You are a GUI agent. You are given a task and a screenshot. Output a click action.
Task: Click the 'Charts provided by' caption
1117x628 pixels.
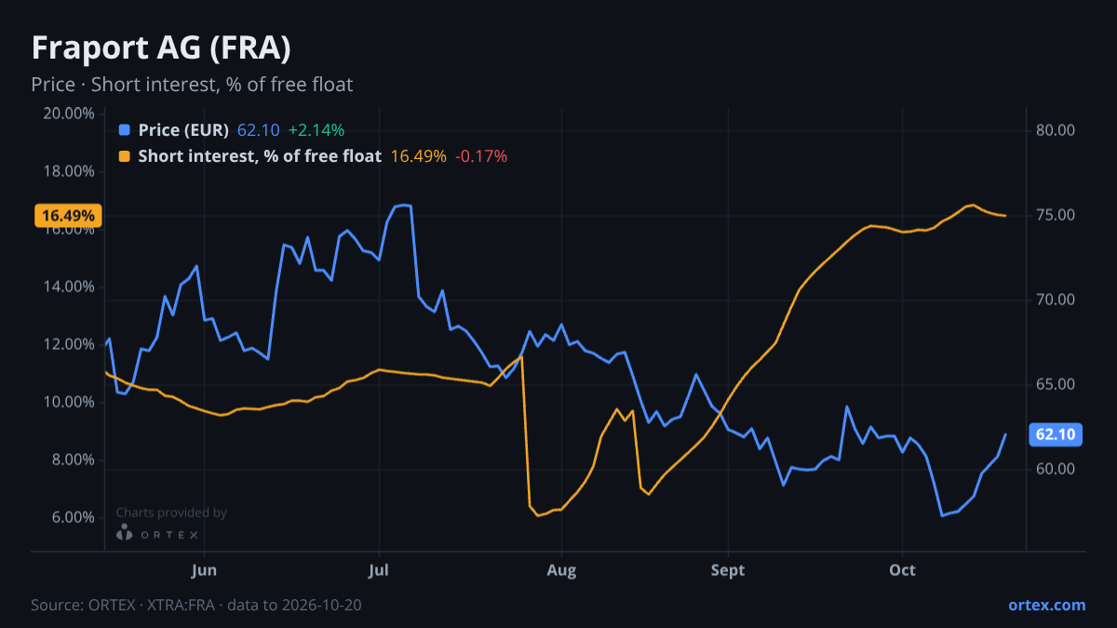[171, 513]
